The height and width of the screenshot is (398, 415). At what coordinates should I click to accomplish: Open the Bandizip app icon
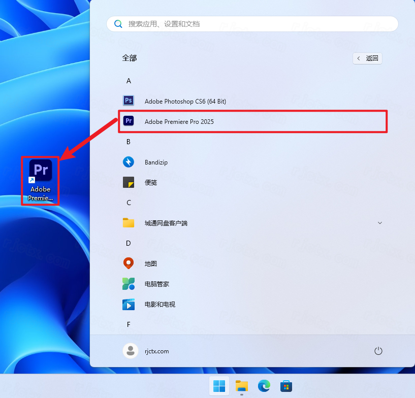(129, 162)
